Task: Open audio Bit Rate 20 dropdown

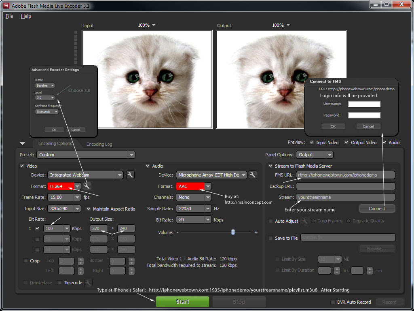Action: (194, 219)
